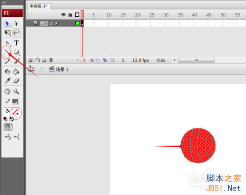Screen dimensions: 246x195
Task: Choose the Zoom magnifier tool
Action: (x=16, y=91)
